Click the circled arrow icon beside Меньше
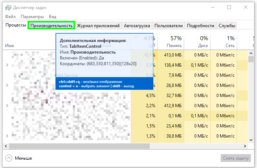This screenshot has height=168, width=257. pyautogui.click(x=9, y=158)
